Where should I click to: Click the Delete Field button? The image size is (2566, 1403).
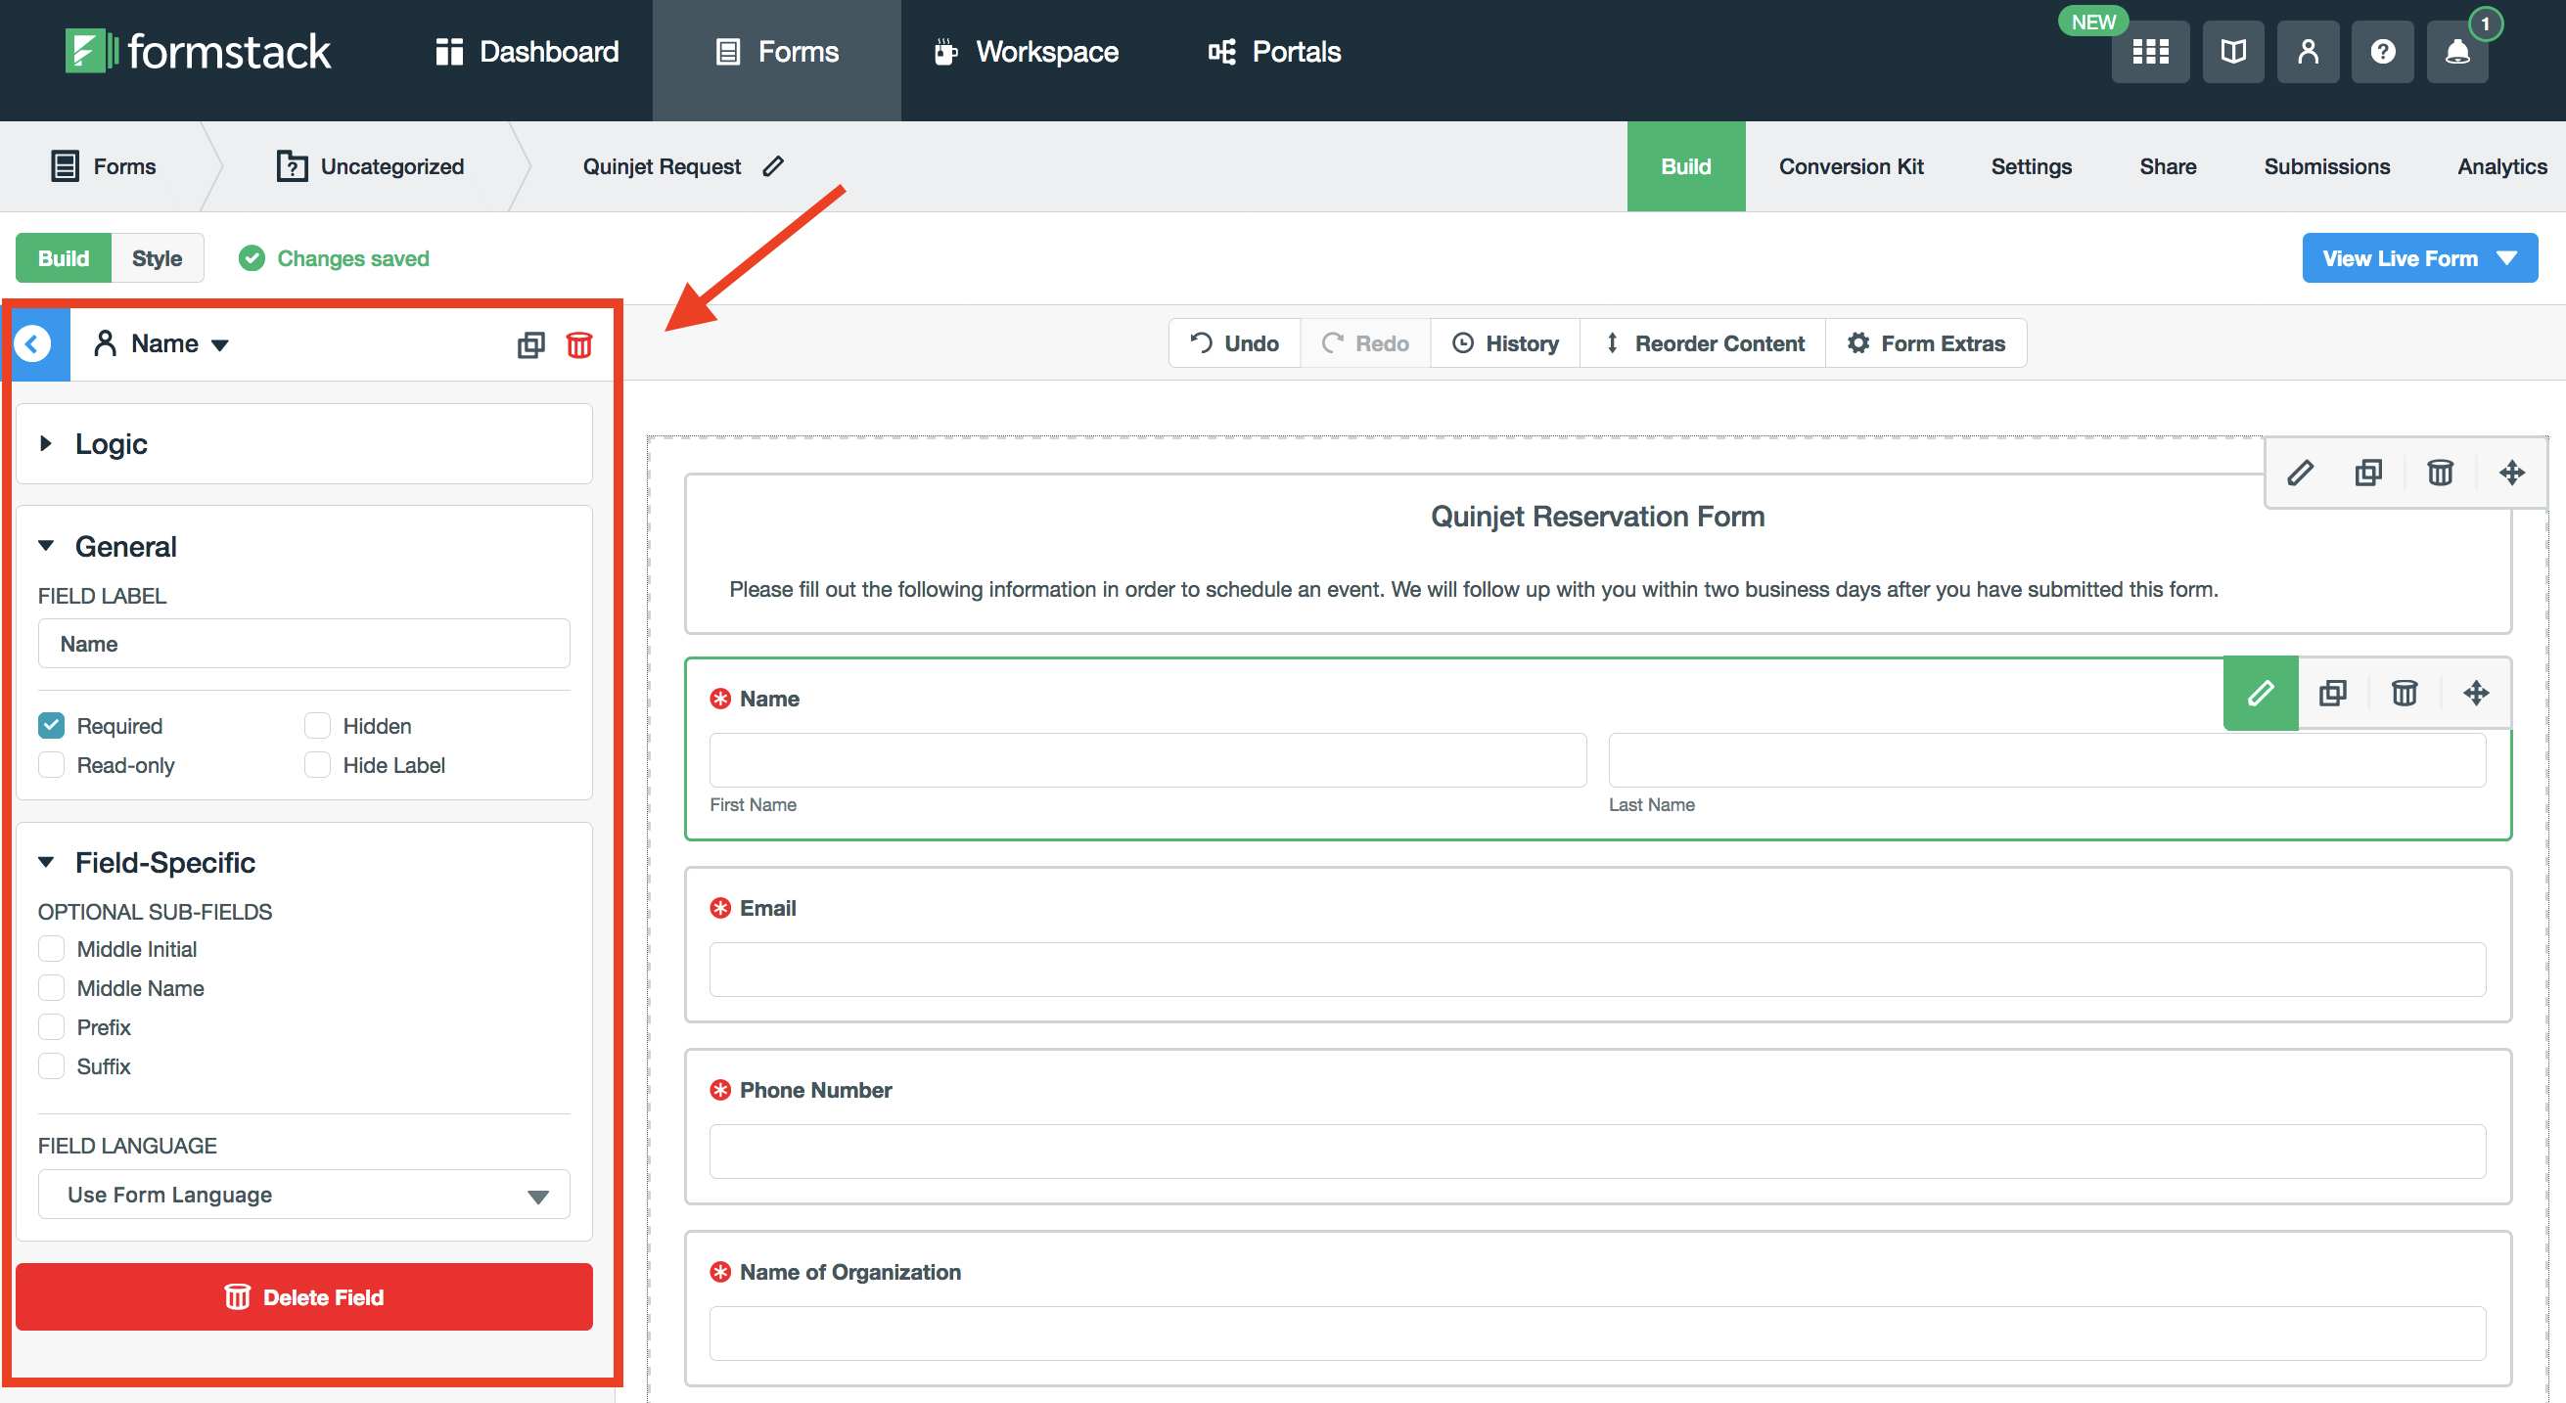tap(303, 1296)
